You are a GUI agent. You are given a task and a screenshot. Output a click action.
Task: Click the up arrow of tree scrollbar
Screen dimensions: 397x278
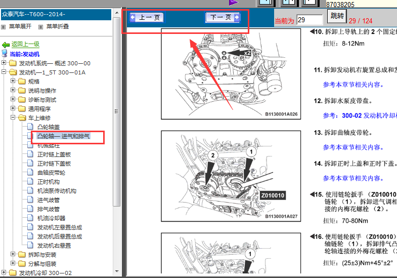pos(117,13)
